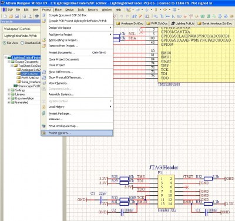
Task: Open the Place menu in menu bar
Action: click(58, 9)
